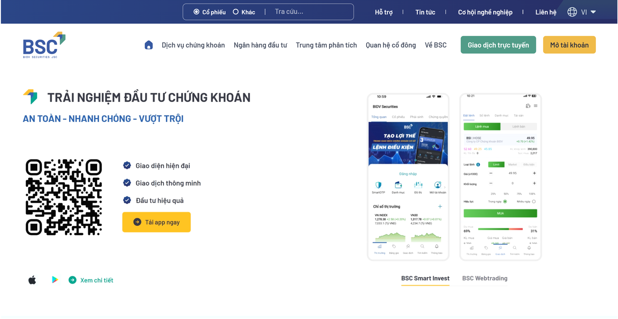Open the Tin tức link
This screenshot has width=618, height=319.
(425, 12)
